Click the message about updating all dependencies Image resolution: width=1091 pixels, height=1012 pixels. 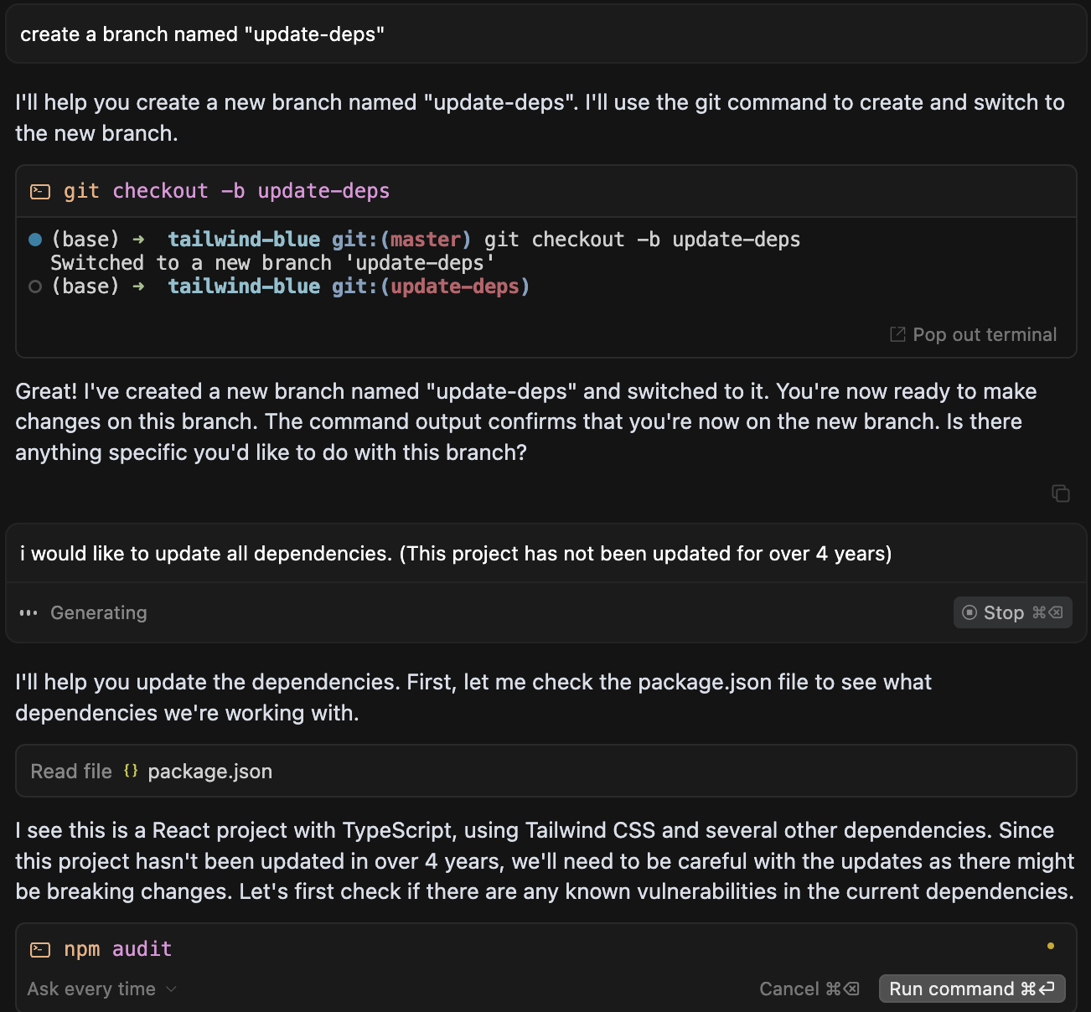point(546,554)
